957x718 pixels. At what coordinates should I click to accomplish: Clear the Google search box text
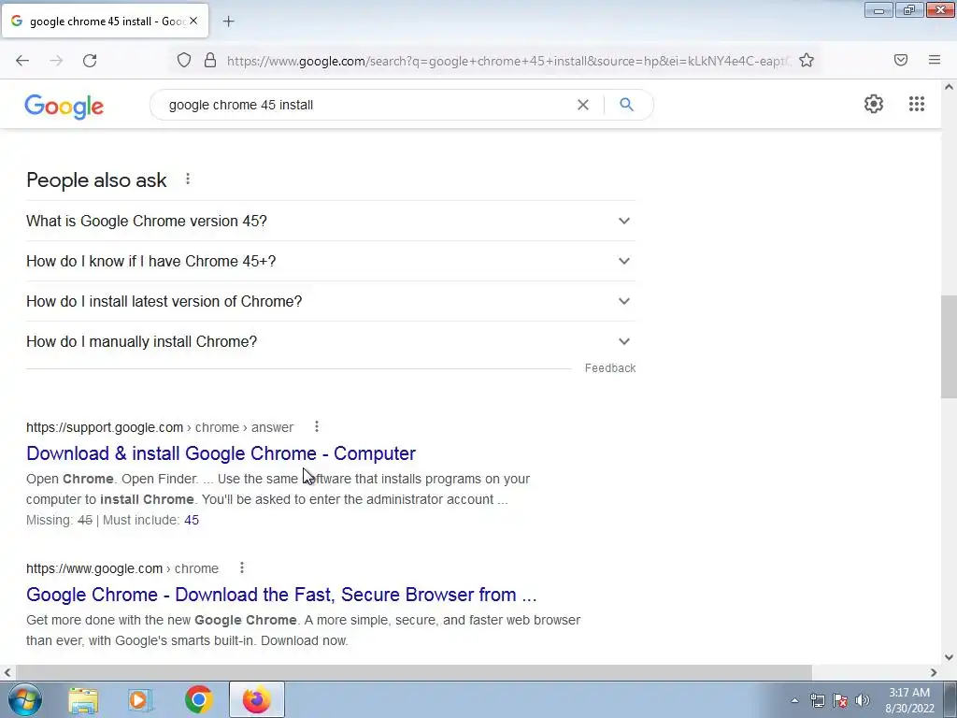point(583,105)
